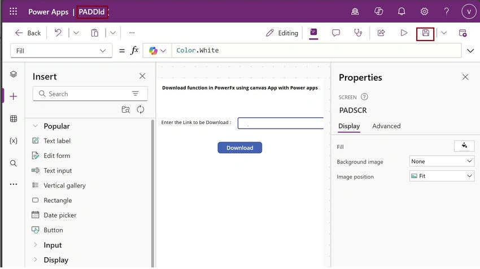Image resolution: width=480 pixels, height=269 pixels.
Task: Open the Fill property selector dropdown
Action: (61, 51)
